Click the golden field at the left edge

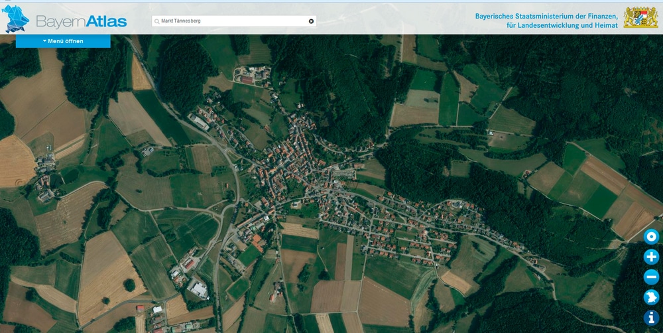click(x=15, y=161)
